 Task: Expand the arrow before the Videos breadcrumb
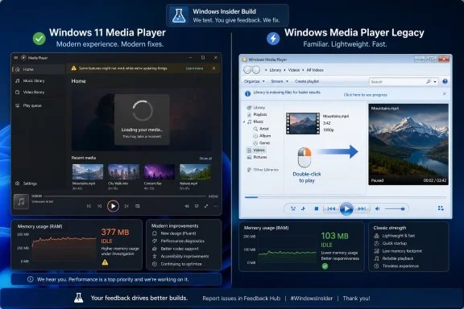(284, 70)
